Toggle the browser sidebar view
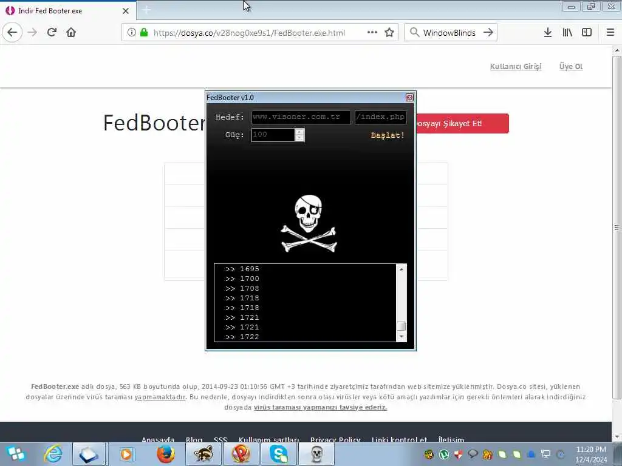 click(x=587, y=33)
